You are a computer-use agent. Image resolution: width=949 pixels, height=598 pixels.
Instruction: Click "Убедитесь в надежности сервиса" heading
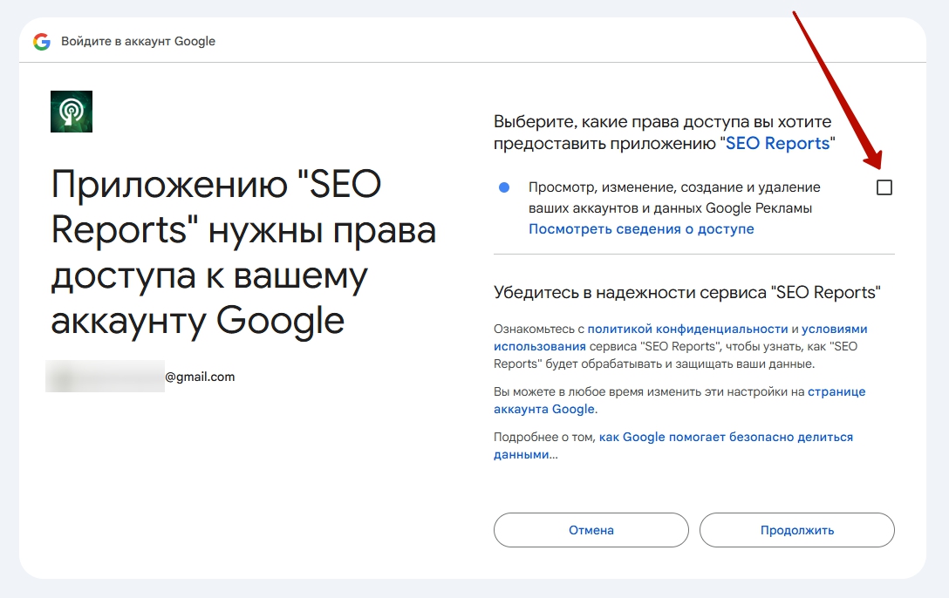coord(687,293)
